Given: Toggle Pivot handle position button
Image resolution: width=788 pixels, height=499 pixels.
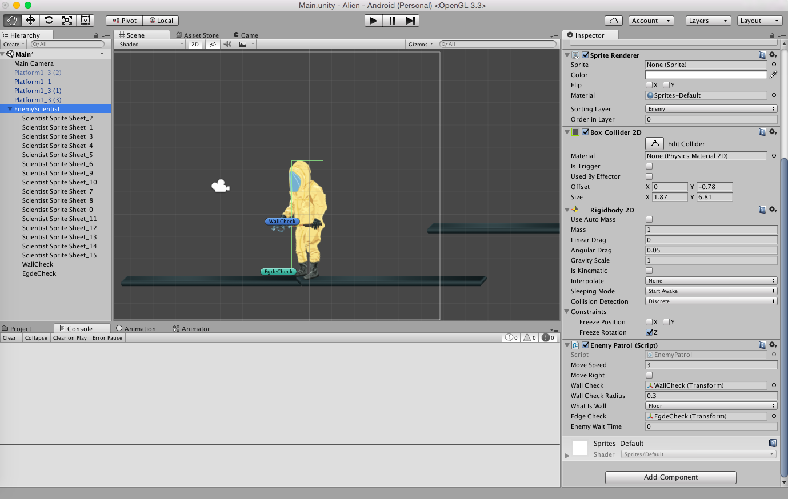Looking at the screenshot, I should tap(124, 21).
